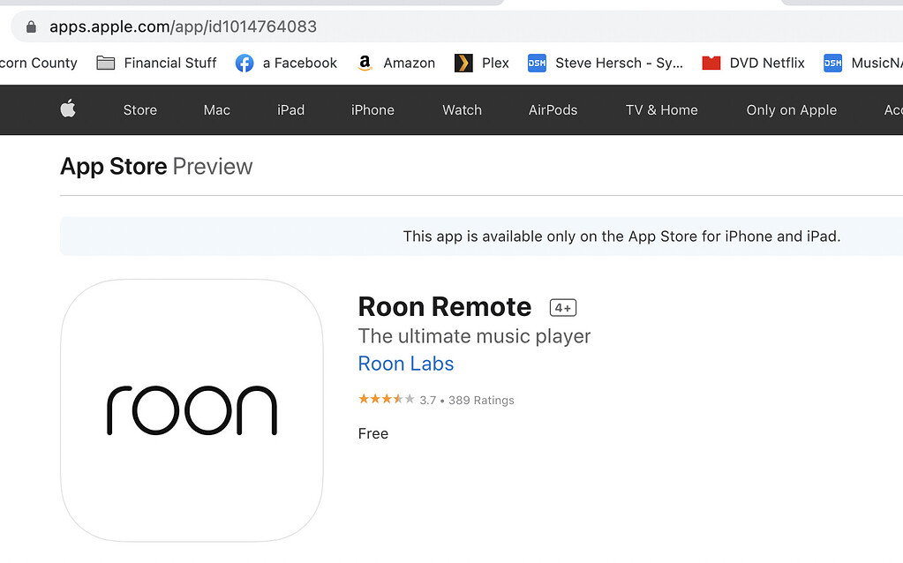Image resolution: width=903 pixels, height=563 pixels.
Task: Select Store from the Apple menu
Action: (139, 109)
